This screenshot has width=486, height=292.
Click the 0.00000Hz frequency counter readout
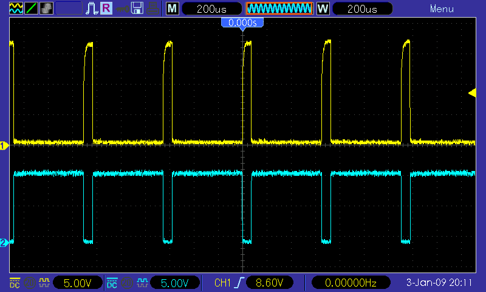[x=351, y=283]
